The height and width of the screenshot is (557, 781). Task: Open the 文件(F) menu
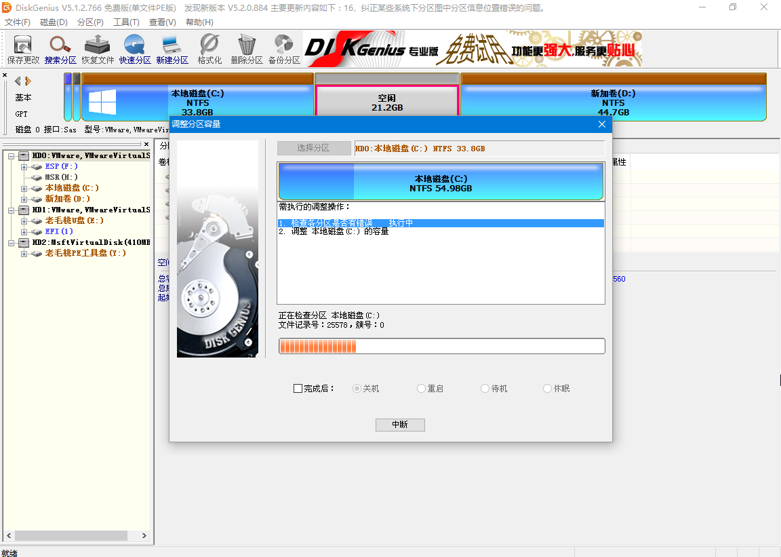(18, 22)
